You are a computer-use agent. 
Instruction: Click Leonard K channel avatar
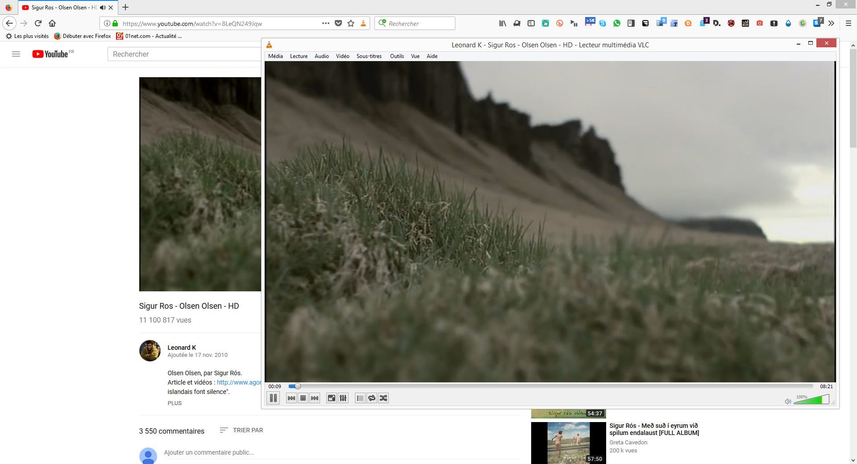point(150,351)
